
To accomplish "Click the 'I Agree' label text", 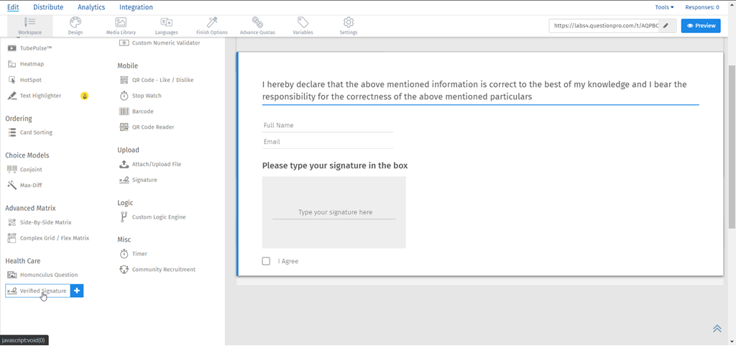I will pos(287,261).
